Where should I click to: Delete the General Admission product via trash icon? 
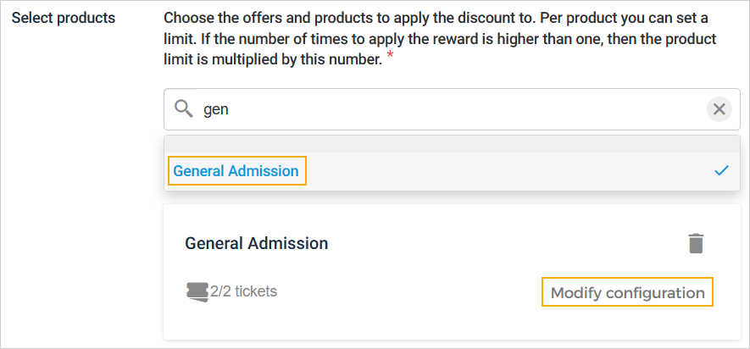696,243
